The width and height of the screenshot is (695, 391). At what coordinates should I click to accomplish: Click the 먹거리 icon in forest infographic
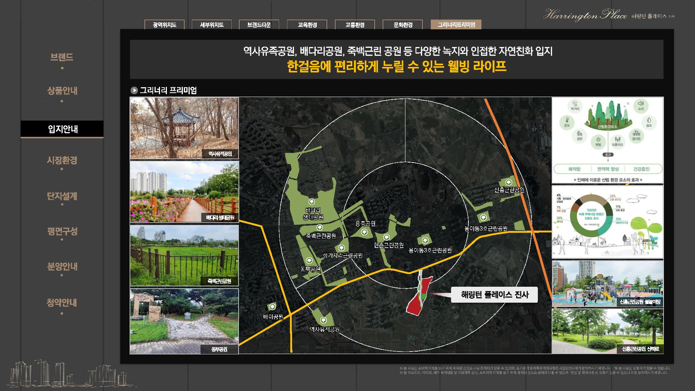pos(575,106)
